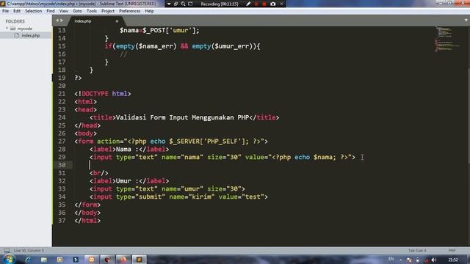Viewport: 470px width, 264px height.
Task: Open the Project menu
Action: (108, 11)
